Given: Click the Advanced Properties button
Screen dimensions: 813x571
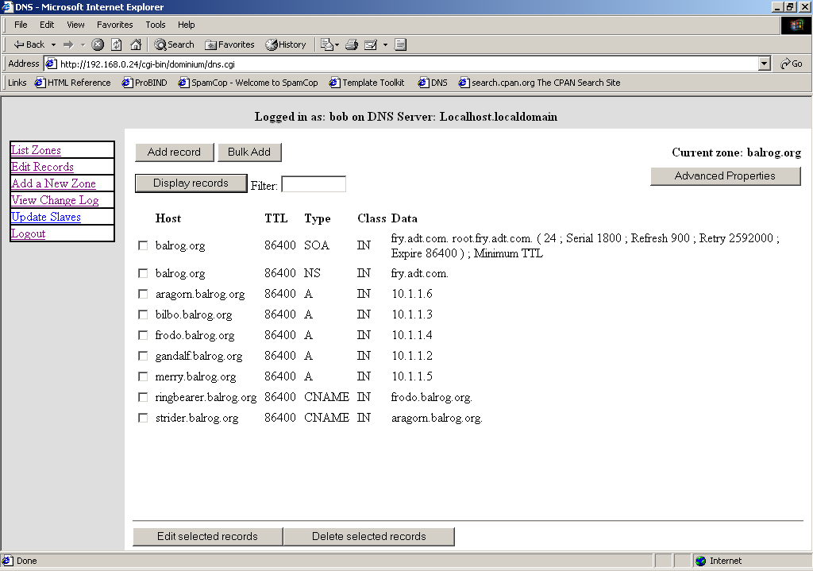Looking at the screenshot, I should pos(725,176).
